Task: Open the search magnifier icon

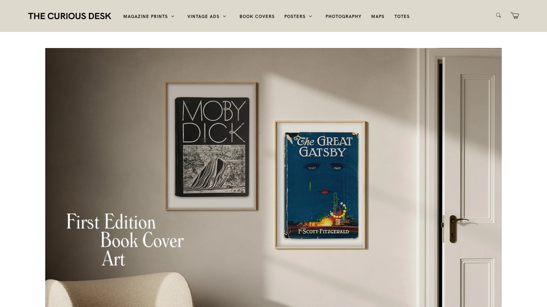Action: click(499, 16)
